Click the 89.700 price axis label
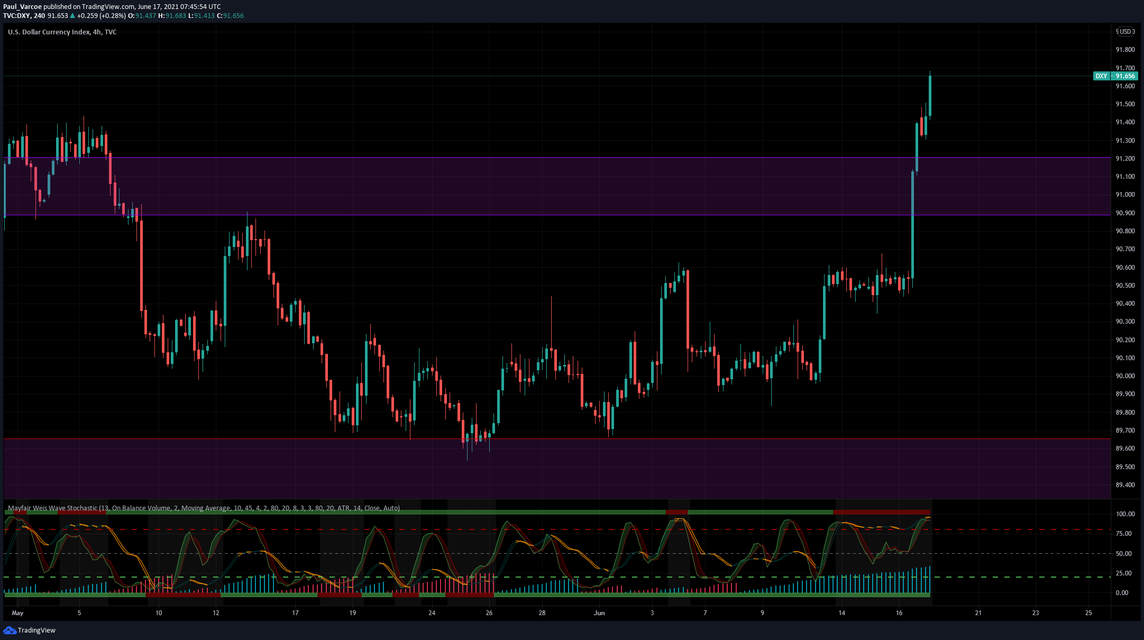The height and width of the screenshot is (640, 1144). (x=1125, y=431)
